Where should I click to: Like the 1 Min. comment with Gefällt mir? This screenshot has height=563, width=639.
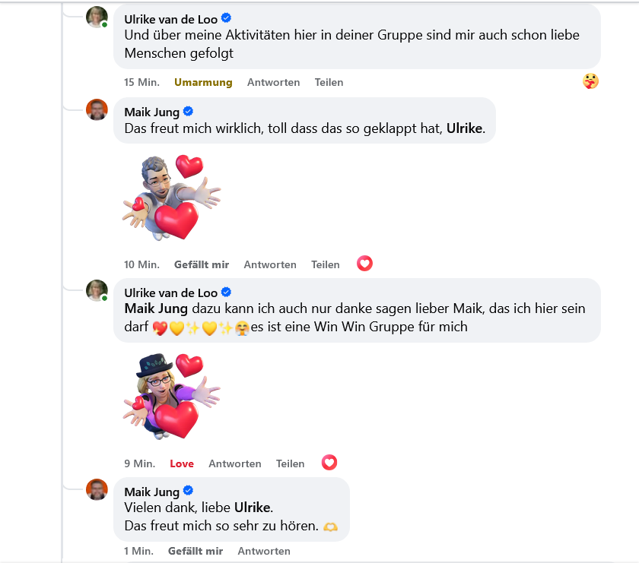coord(196,551)
